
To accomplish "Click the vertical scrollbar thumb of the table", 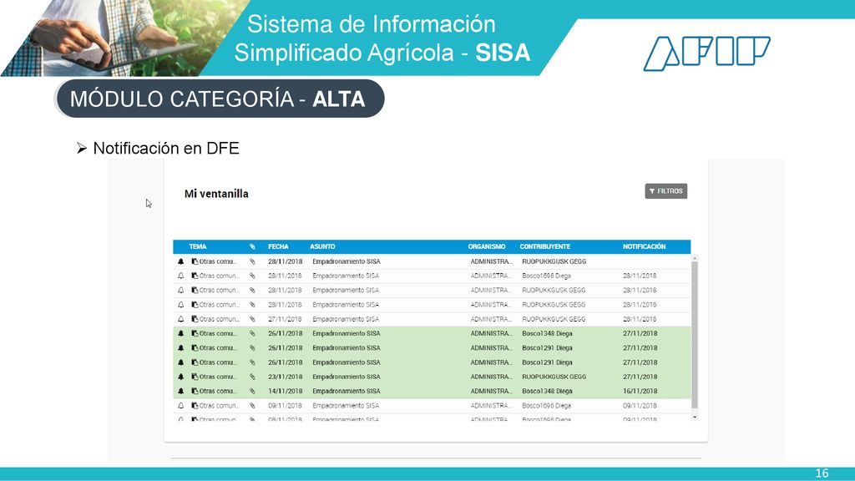I will (x=695, y=335).
